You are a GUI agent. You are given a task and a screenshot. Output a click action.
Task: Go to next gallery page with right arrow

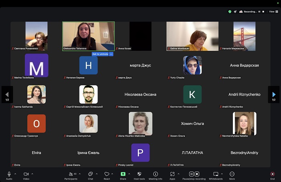coord(274,95)
